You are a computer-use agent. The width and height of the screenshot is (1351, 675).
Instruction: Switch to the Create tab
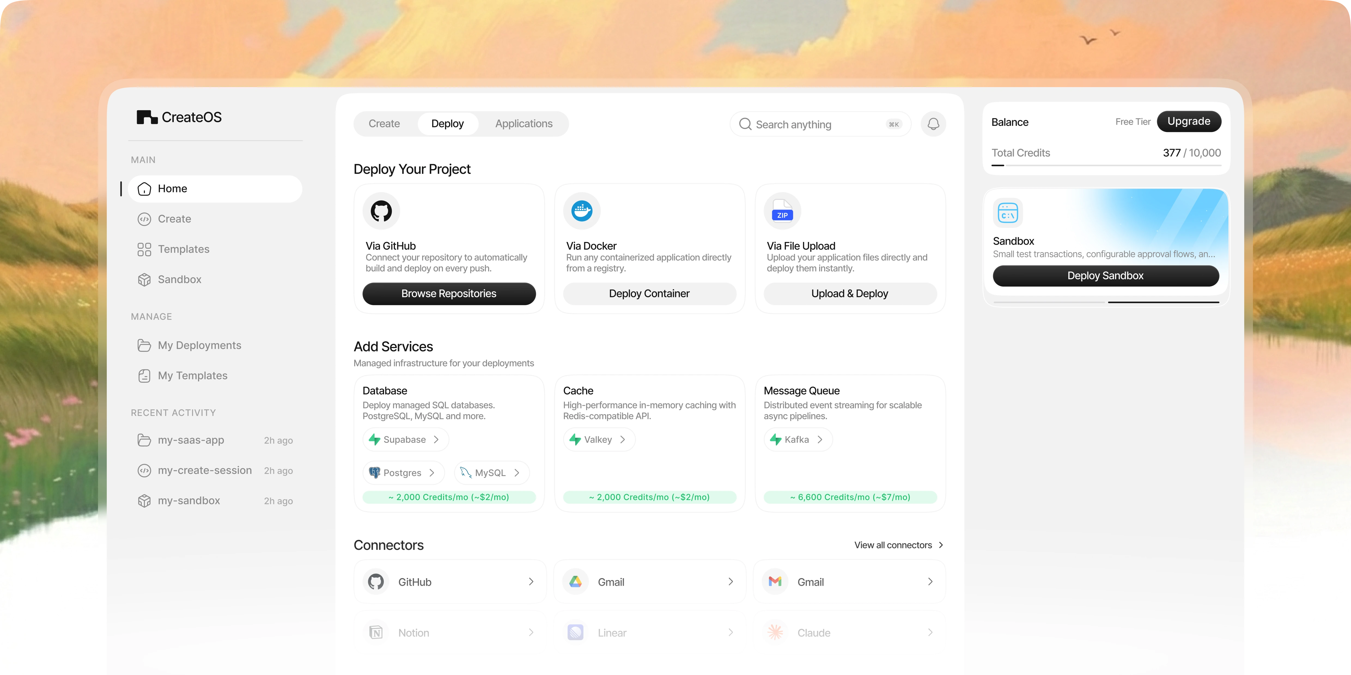click(x=384, y=124)
